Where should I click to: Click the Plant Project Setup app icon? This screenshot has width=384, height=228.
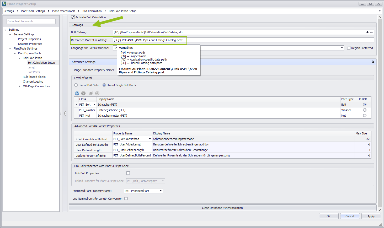4,4
